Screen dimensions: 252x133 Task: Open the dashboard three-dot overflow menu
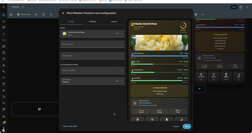pyautogui.click(x=247, y=7)
